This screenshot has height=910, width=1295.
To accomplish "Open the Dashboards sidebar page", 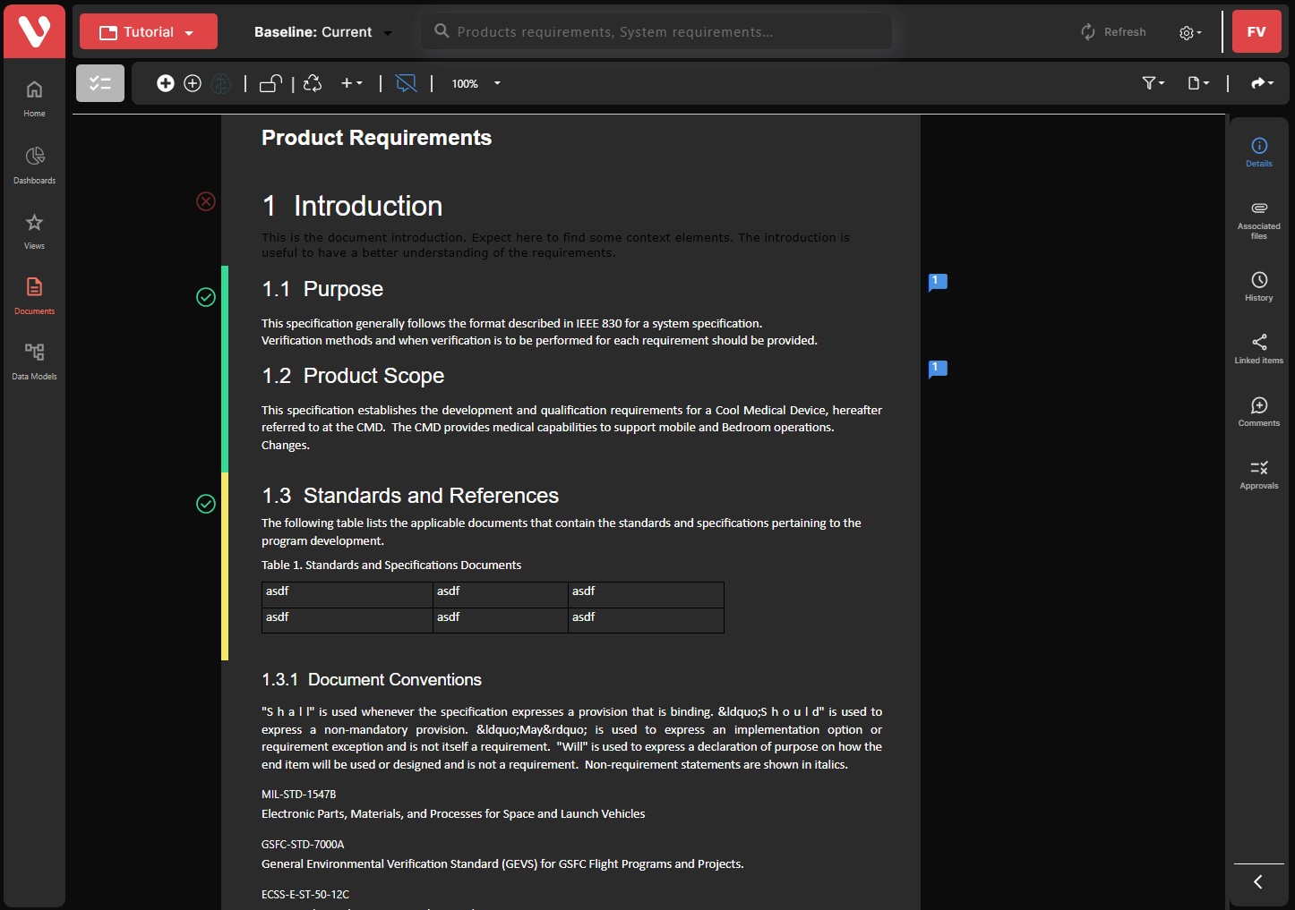I will [34, 166].
